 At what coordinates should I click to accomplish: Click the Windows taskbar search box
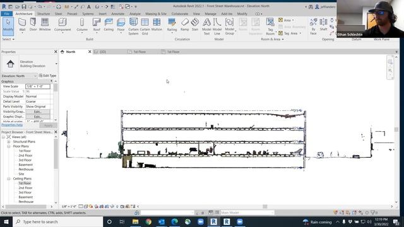(57, 221)
